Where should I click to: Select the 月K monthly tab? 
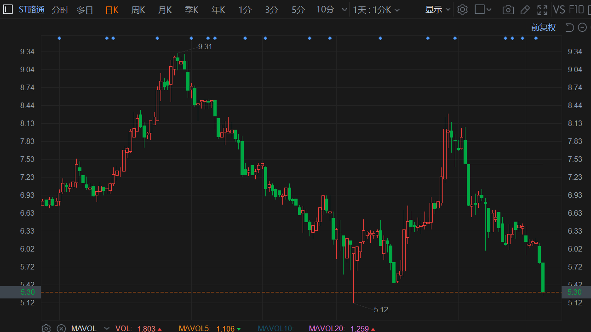coord(165,10)
